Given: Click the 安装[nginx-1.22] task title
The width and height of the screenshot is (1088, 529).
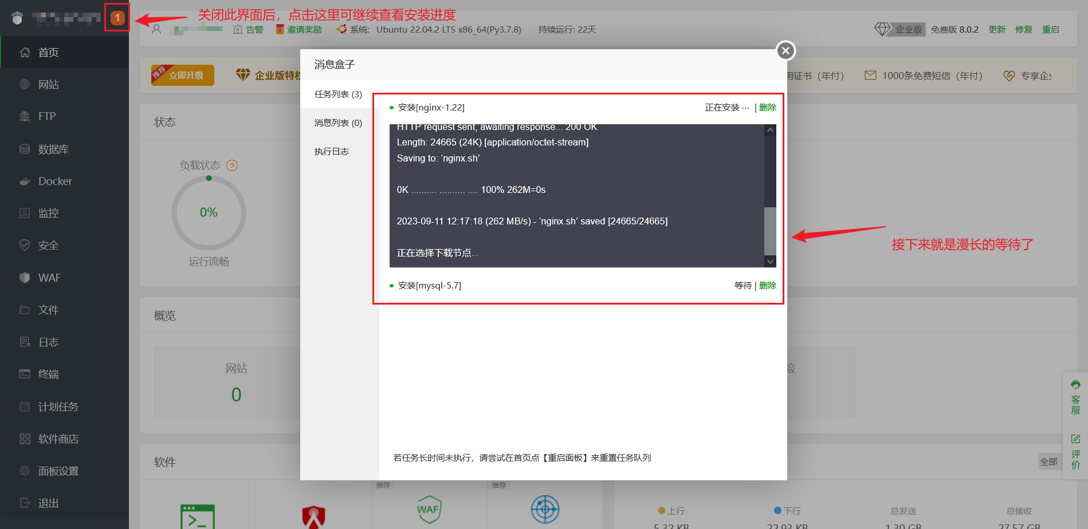Looking at the screenshot, I should pyautogui.click(x=431, y=107).
